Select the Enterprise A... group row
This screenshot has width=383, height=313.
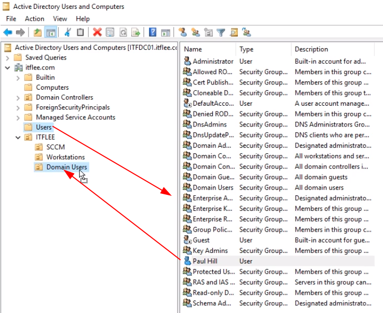pos(279,198)
